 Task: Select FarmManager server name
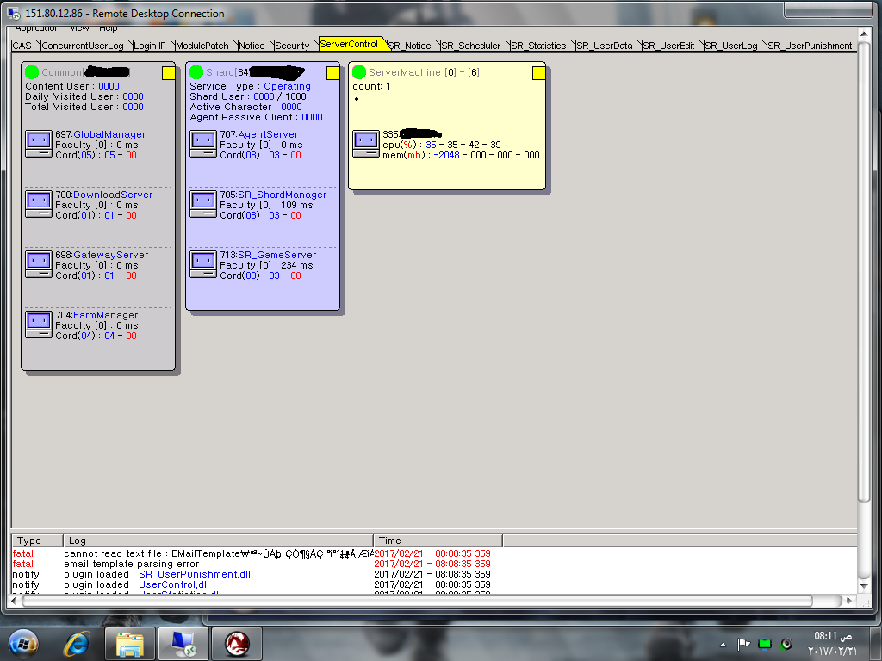click(x=106, y=315)
